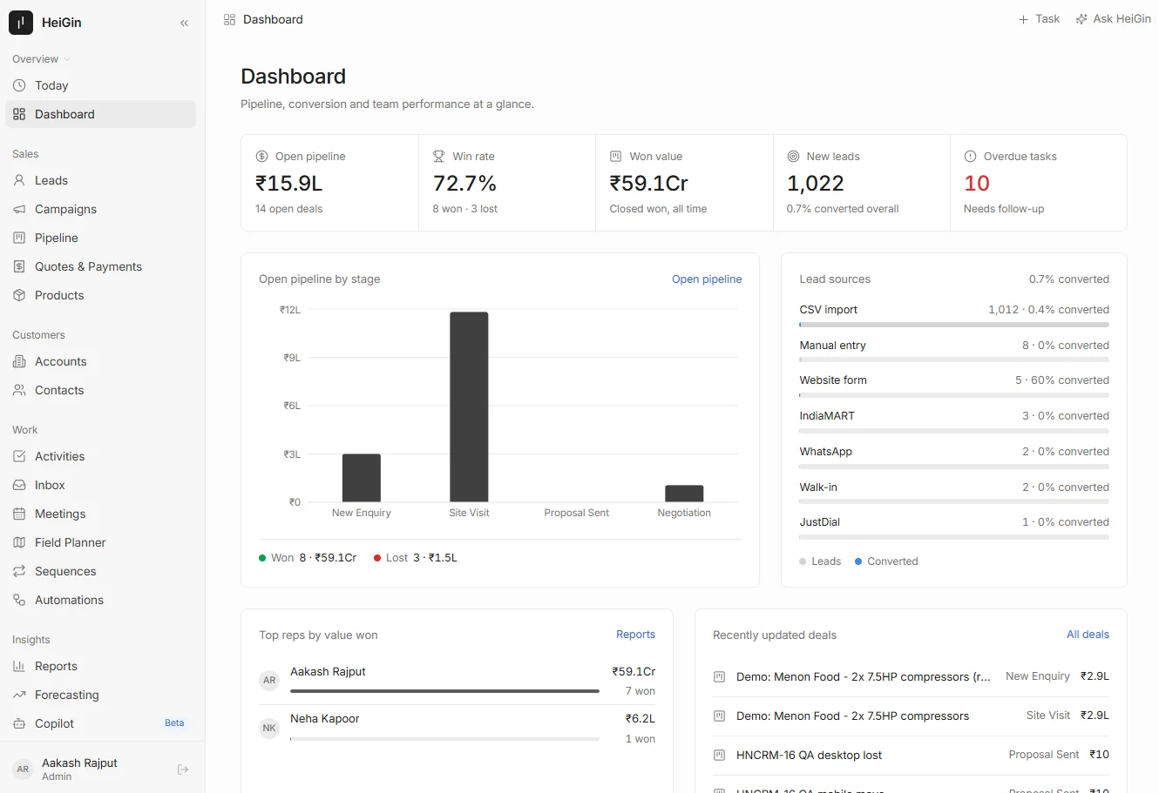This screenshot has height=793, width=1159.
Task: Click the clock icon beside Today
Action: (19, 85)
